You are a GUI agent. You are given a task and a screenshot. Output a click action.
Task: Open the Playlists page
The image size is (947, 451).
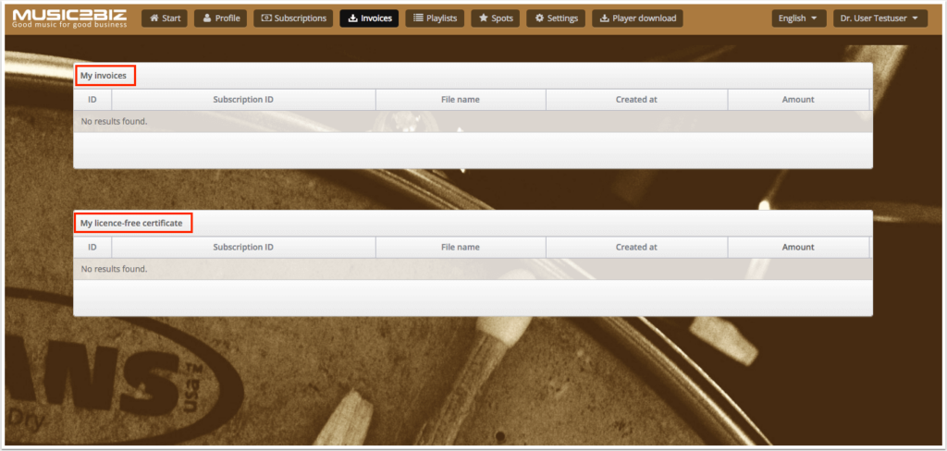click(435, 18)
